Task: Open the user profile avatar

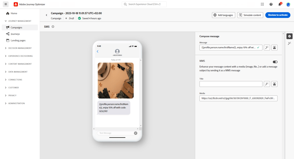Action: 288,4
